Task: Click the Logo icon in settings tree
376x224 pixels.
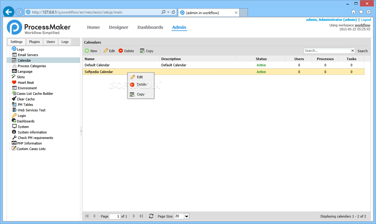Action: tap(14, 49)
